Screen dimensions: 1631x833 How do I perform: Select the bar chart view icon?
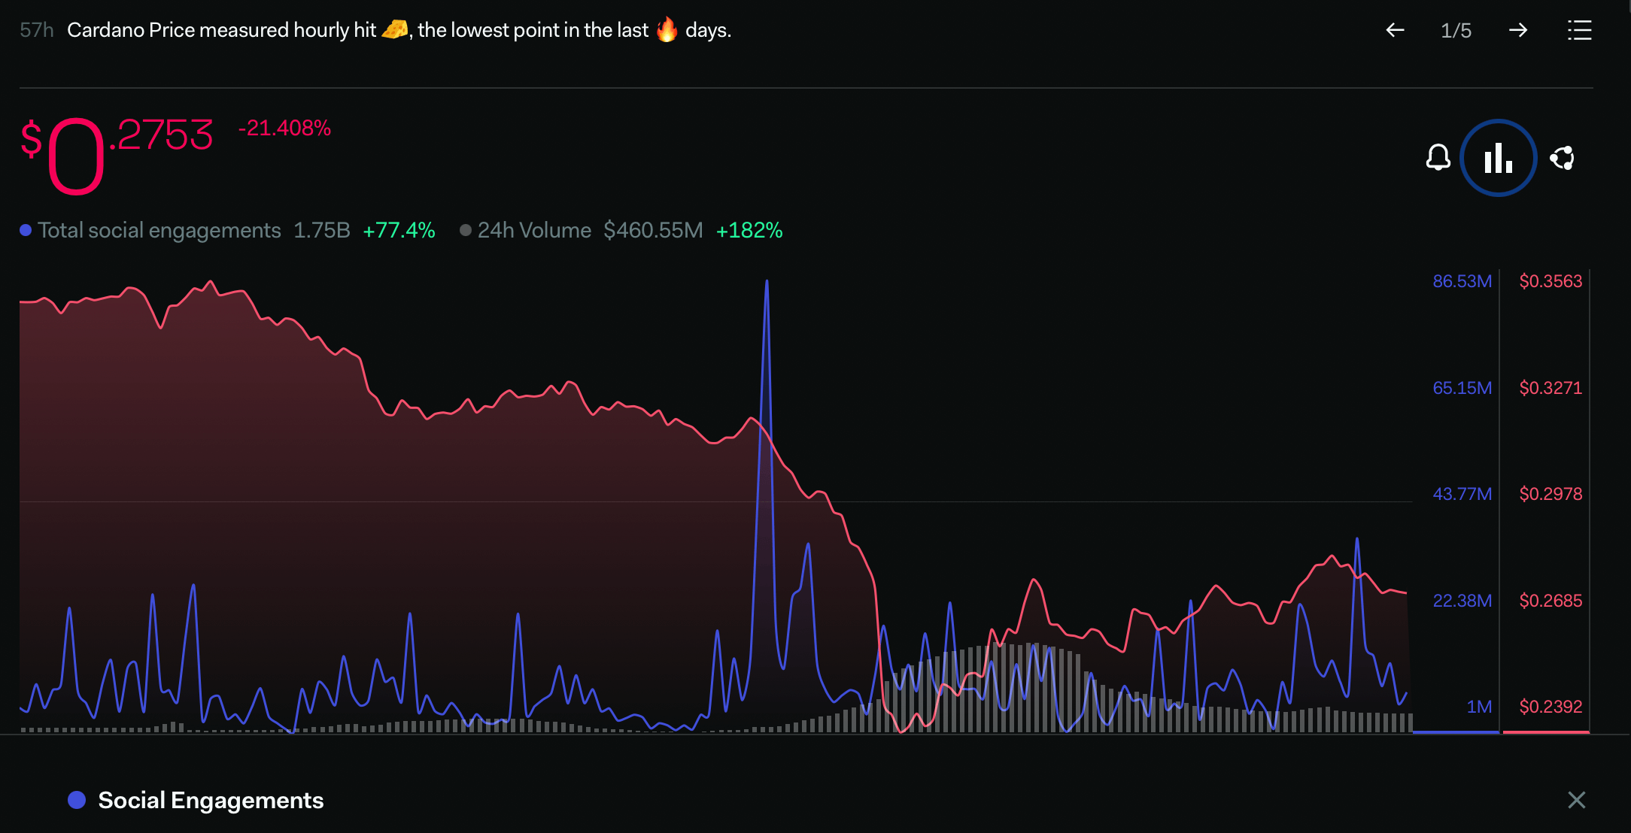[1498, 158]
